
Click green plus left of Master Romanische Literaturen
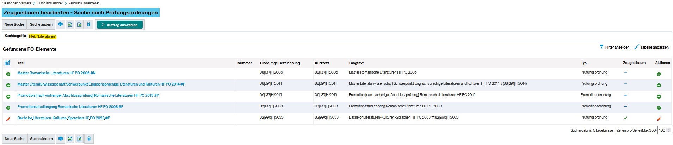(8, 74)
